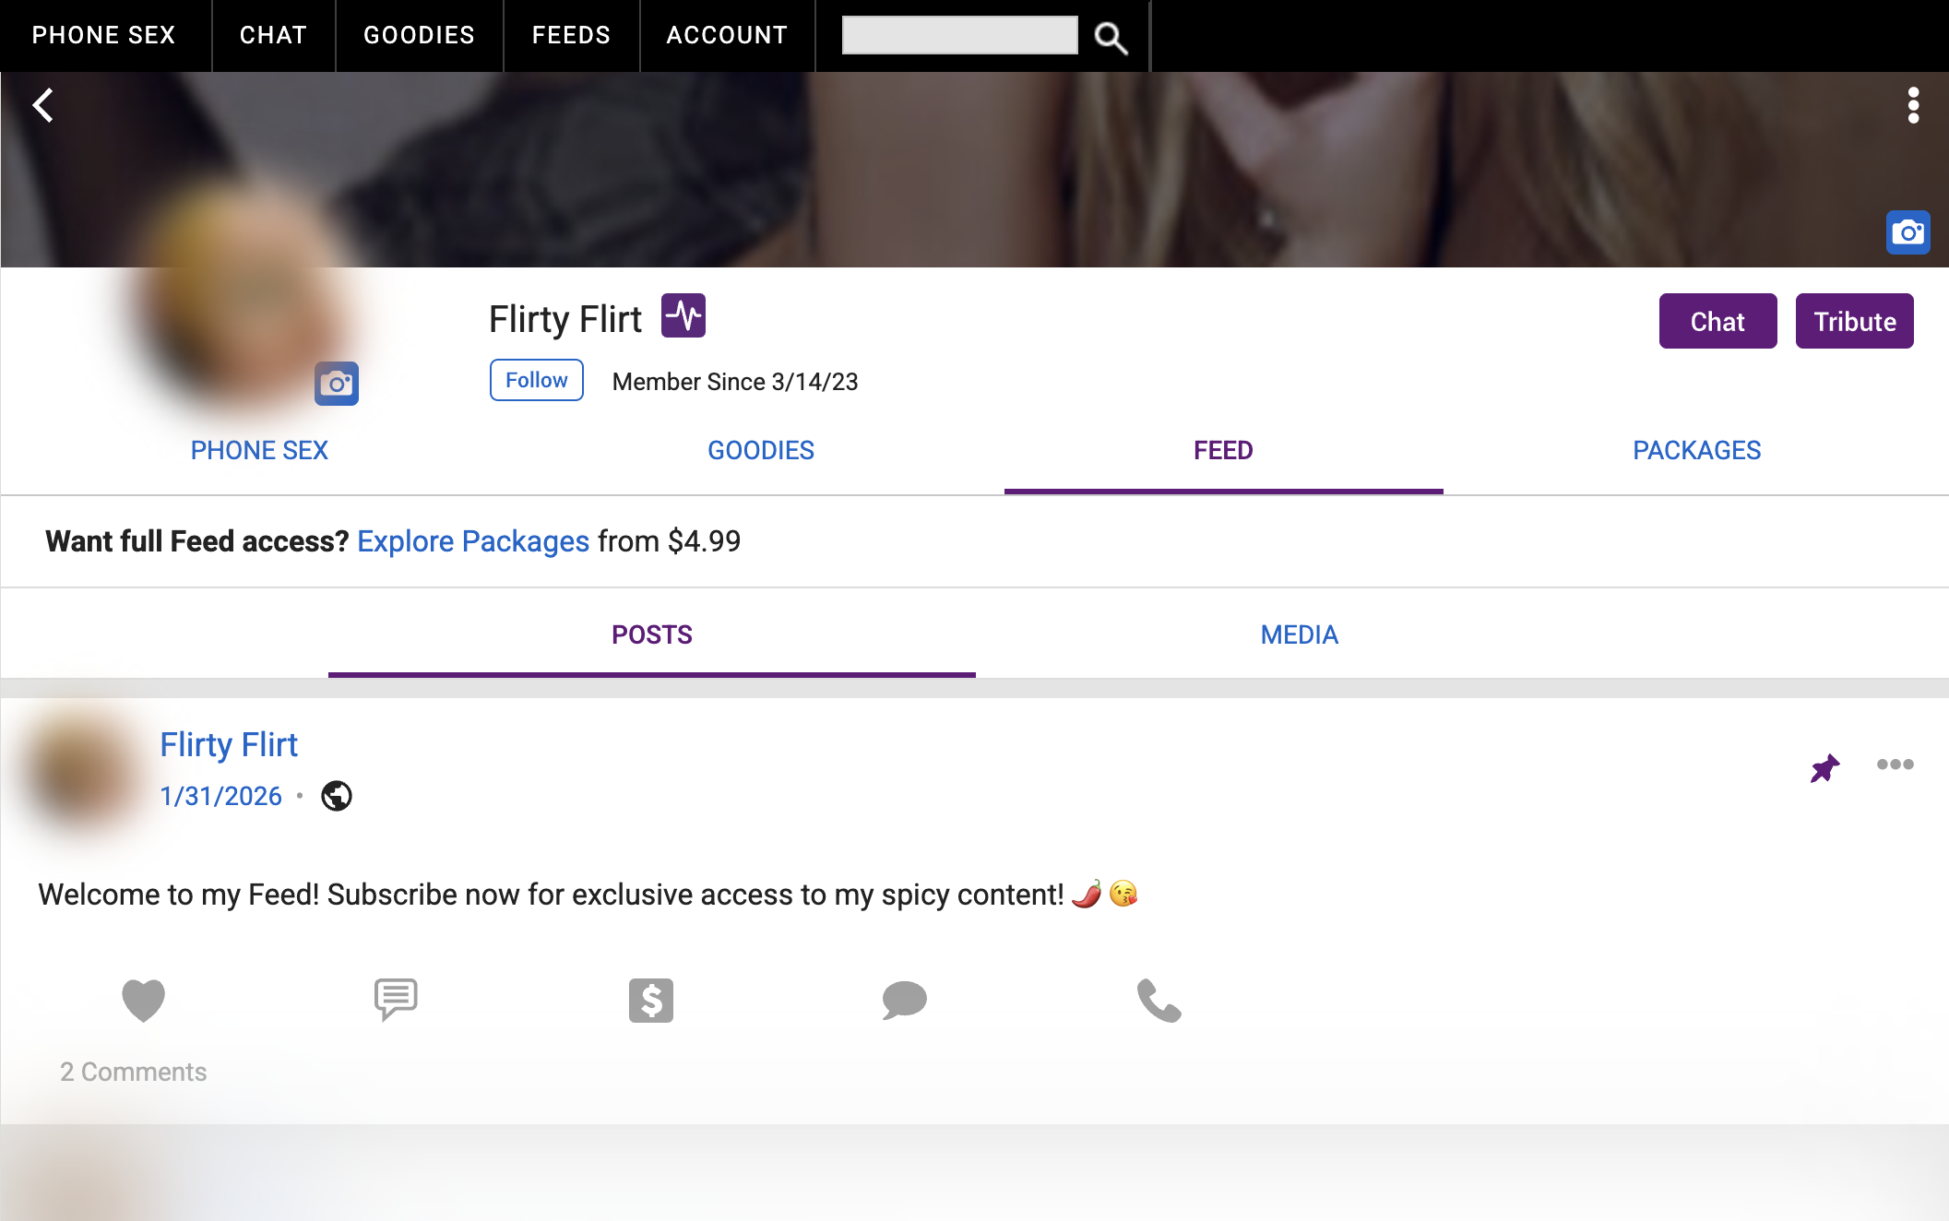Screen dimensions: 1949x1221
Task: Click the phone call icon under the post
Action: click(1159, 1001)
